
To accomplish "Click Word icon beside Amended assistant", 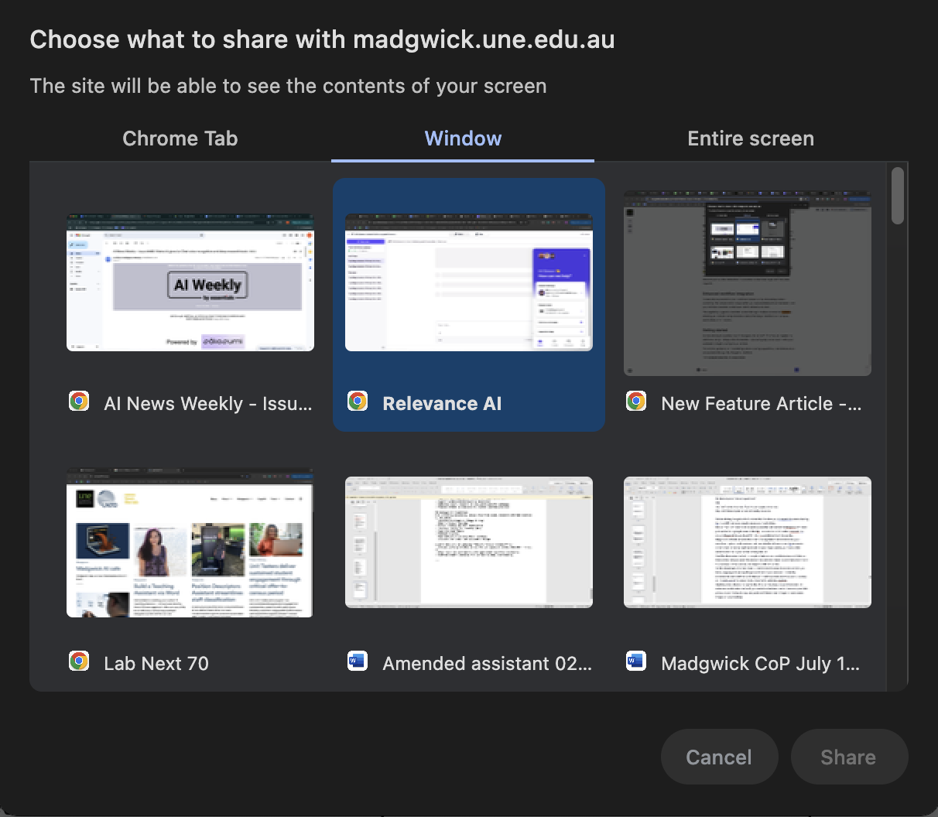I will 358,661.
